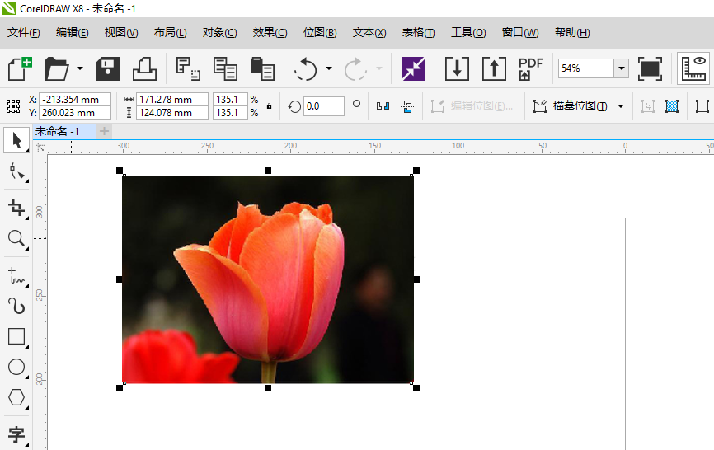
Task: Open the 效果(C) menu
Action: pyautogui.click(x=270, y=33)
